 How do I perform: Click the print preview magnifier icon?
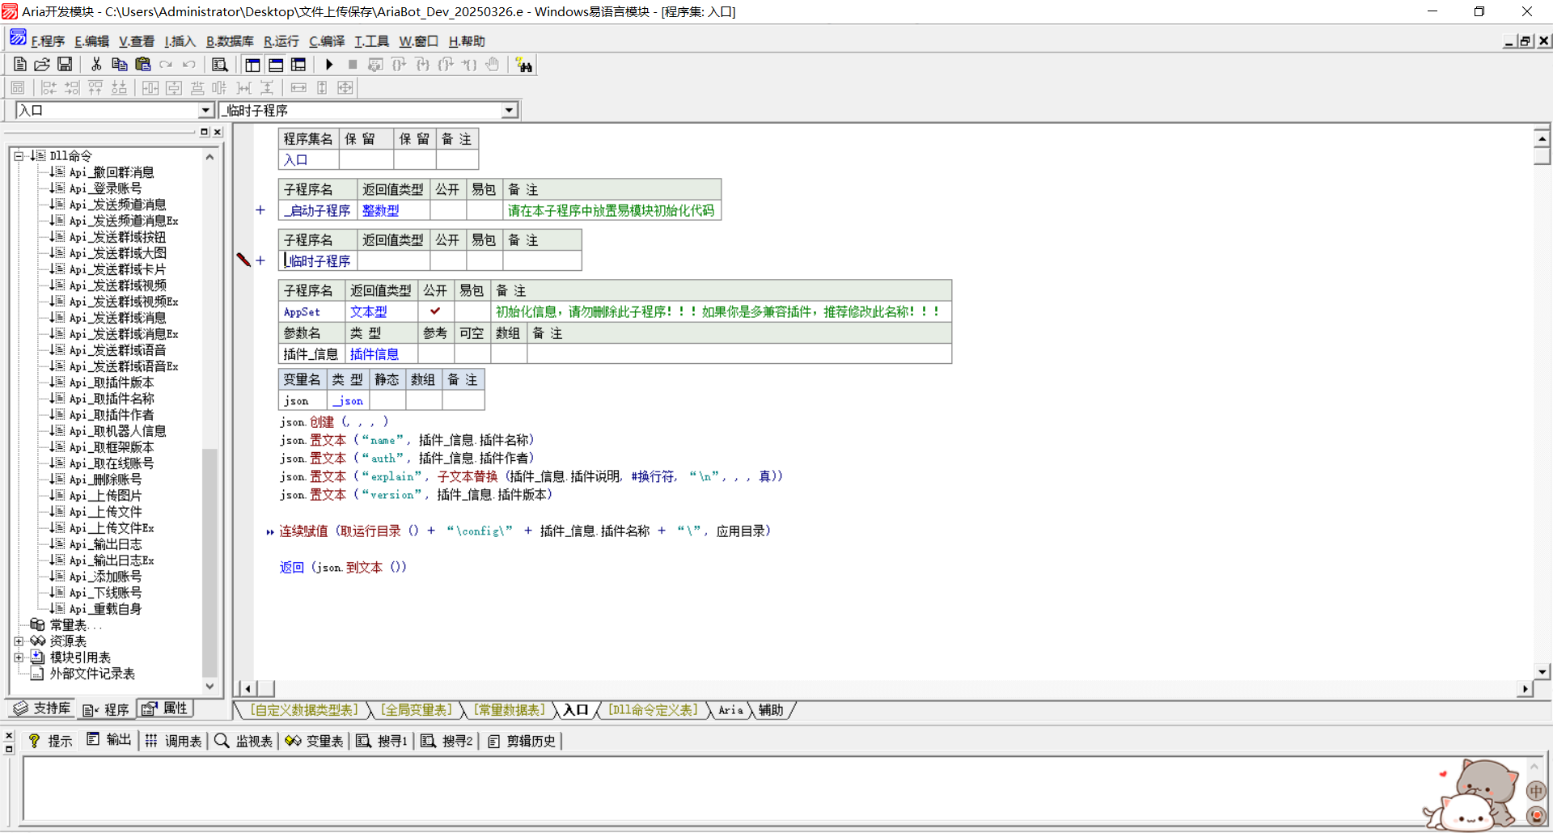pos(219,65)
